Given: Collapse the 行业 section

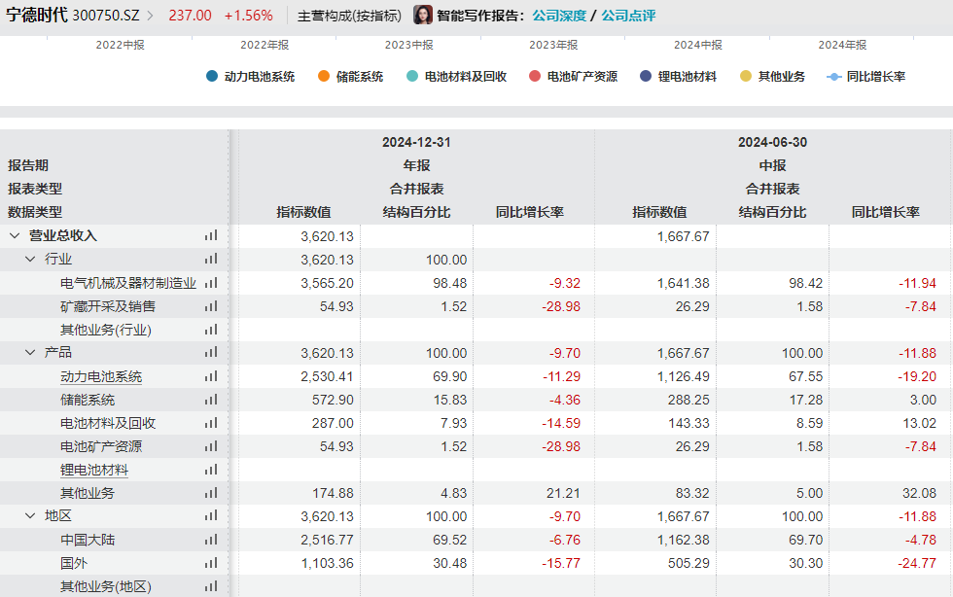Looking at the screenshot, I should pos(30,259).
